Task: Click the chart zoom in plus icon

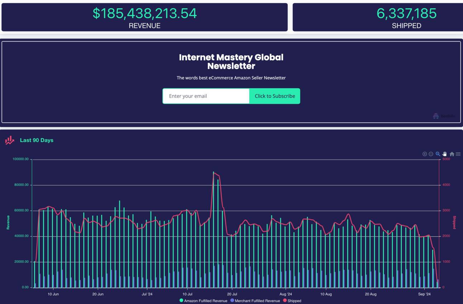Action: (x=425, y=154)
